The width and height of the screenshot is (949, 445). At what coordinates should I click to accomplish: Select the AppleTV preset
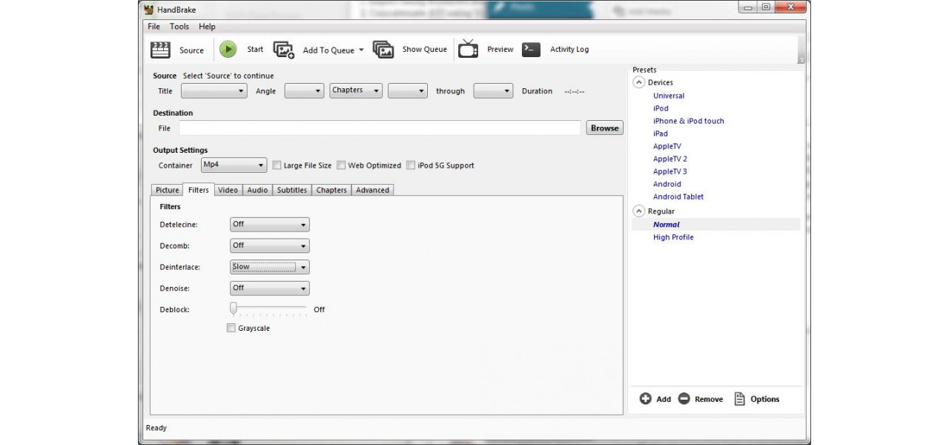(667, 146)
